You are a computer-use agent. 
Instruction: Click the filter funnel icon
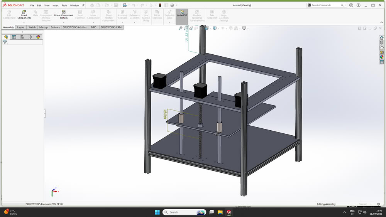pos(5,42)
